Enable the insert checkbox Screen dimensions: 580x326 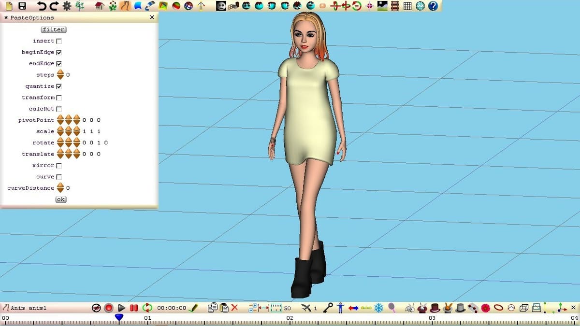[59, 41]
